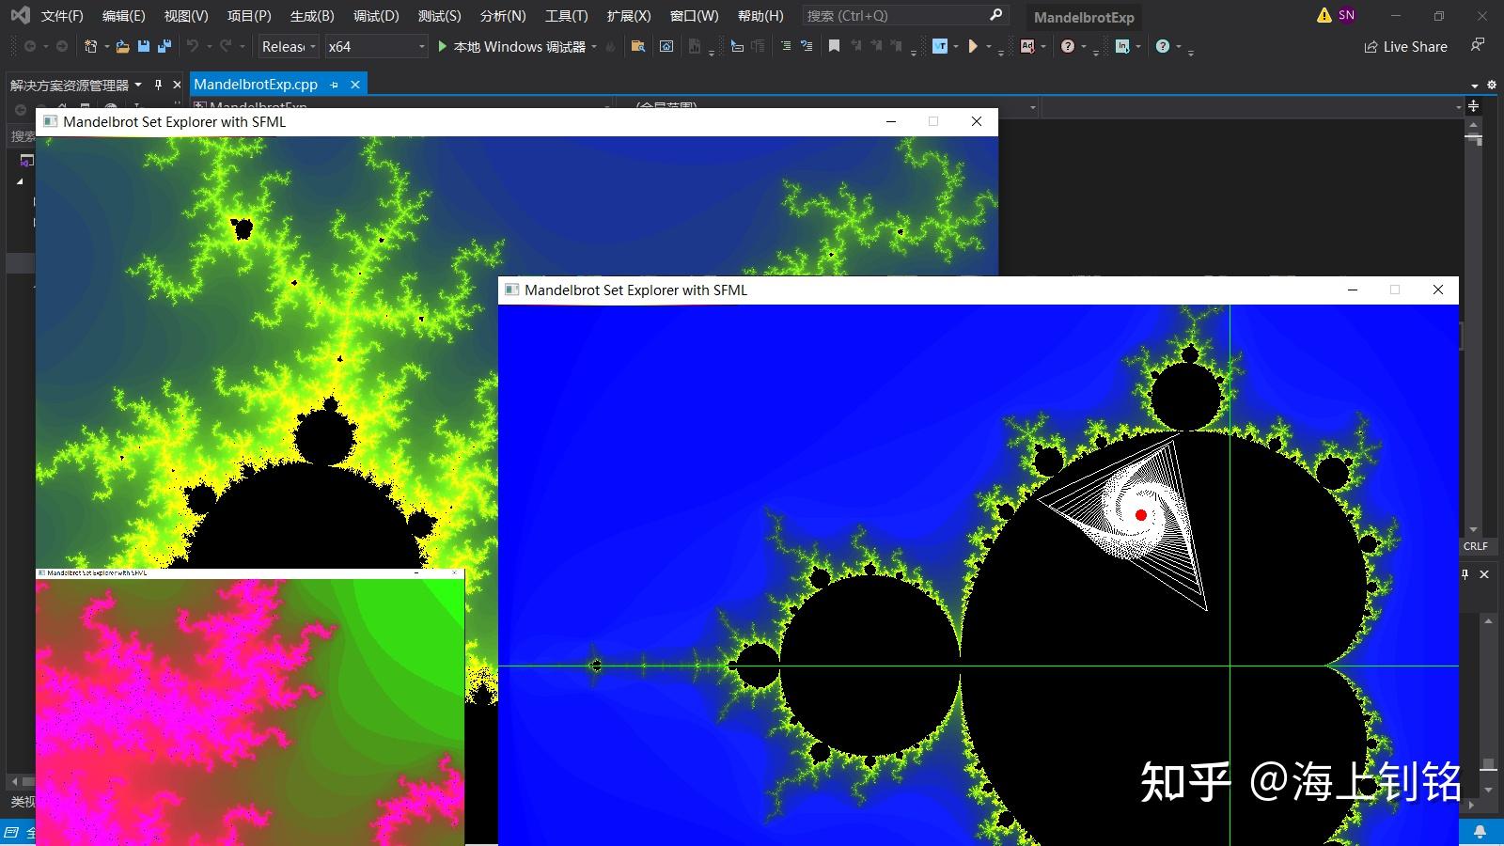Close the MandelbrotExp.cpp tab
The height and width of the screenshot is (846, 1504).
coord(355,85)
